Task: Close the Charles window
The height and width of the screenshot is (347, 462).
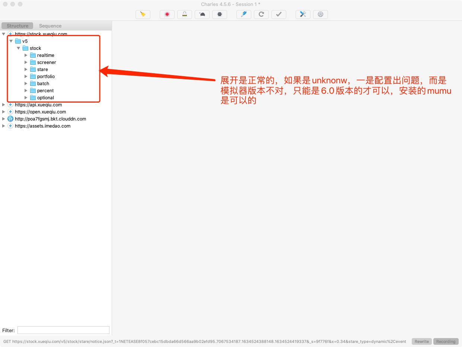Action: click(5, 4)
